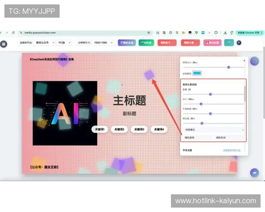The width and height of the screenshot is (265, 212).
Task: Click the round dark blue arrow icon in toolbar
Action: pyautogui.click(x=239, y=43)
